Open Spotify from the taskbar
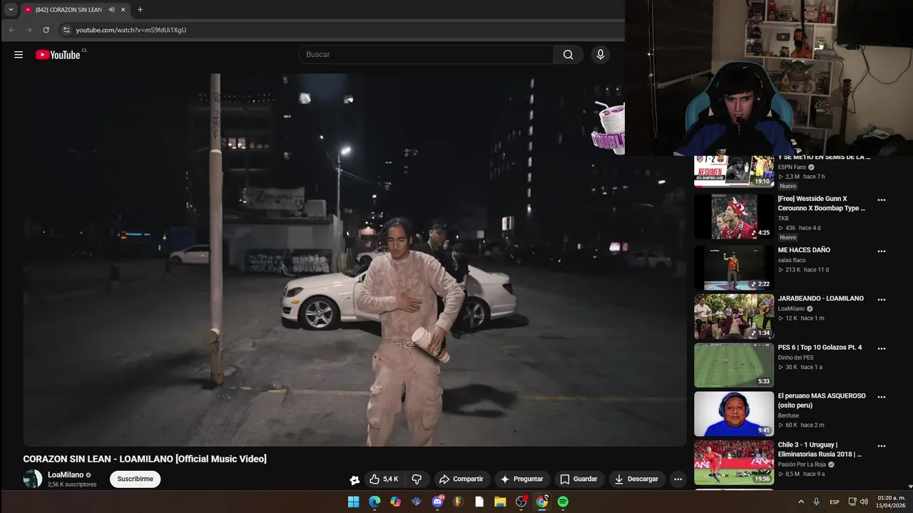This screenshot has width=913, height=513. [563, 502]
